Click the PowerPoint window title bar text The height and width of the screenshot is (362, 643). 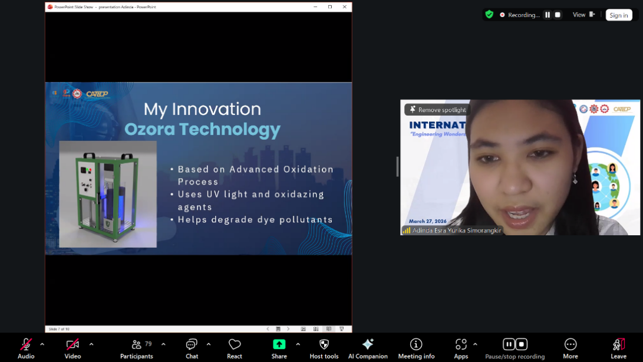tap(105, 7)
